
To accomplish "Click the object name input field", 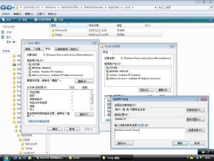I will (x=150, y=133).
